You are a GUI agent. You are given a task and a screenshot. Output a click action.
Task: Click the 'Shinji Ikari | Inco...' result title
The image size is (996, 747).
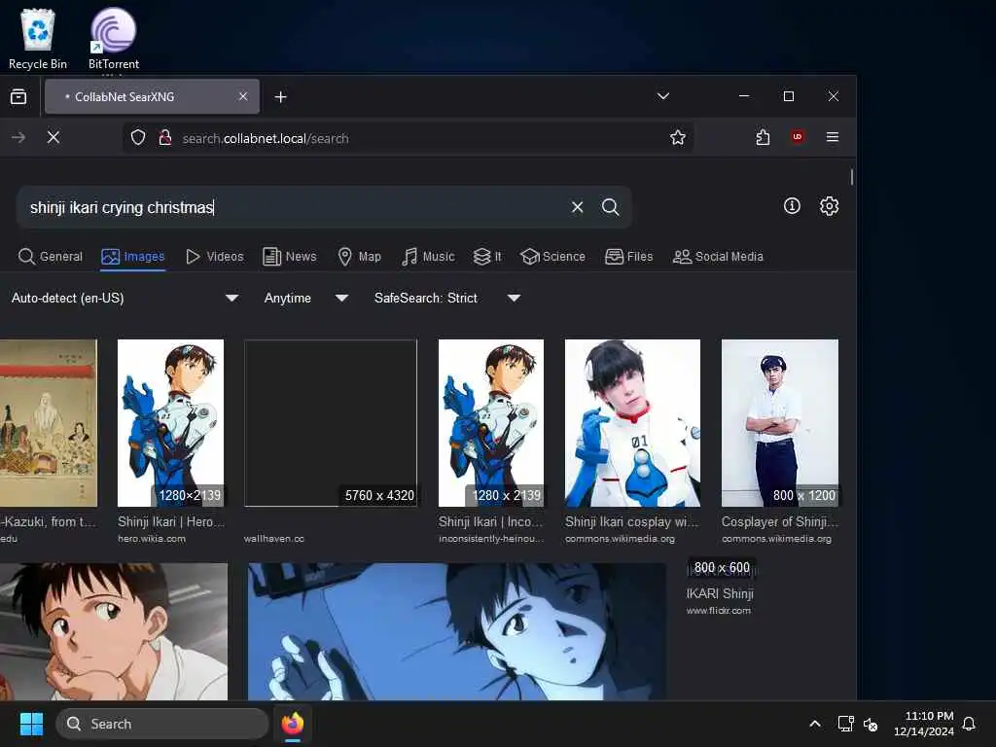(x=490, y=521)
